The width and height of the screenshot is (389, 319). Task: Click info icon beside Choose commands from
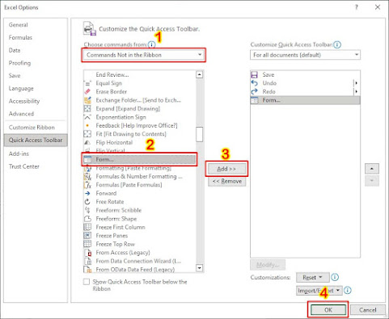point(152,44)
